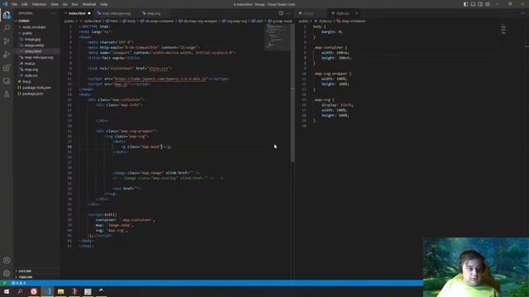Click the remote indicator in status bar
This screenshot has height=297, width=529.
tap(4, 283)
